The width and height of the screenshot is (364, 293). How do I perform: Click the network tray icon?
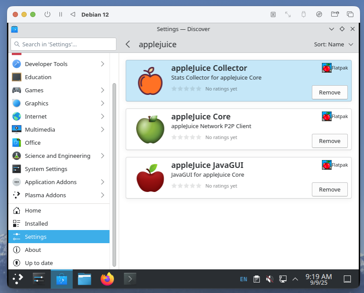(283, 279)
